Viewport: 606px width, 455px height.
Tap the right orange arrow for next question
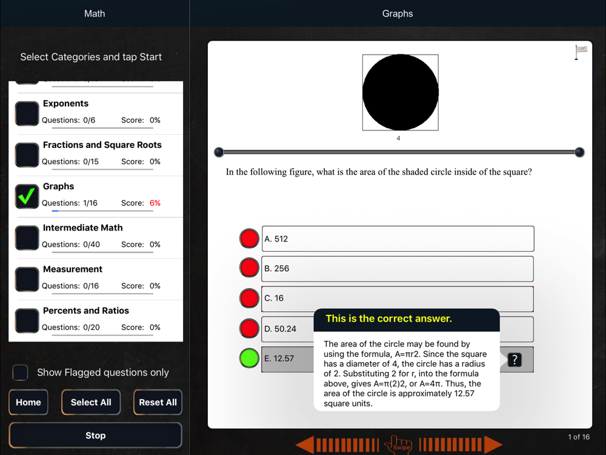click(x=461, y=445)
